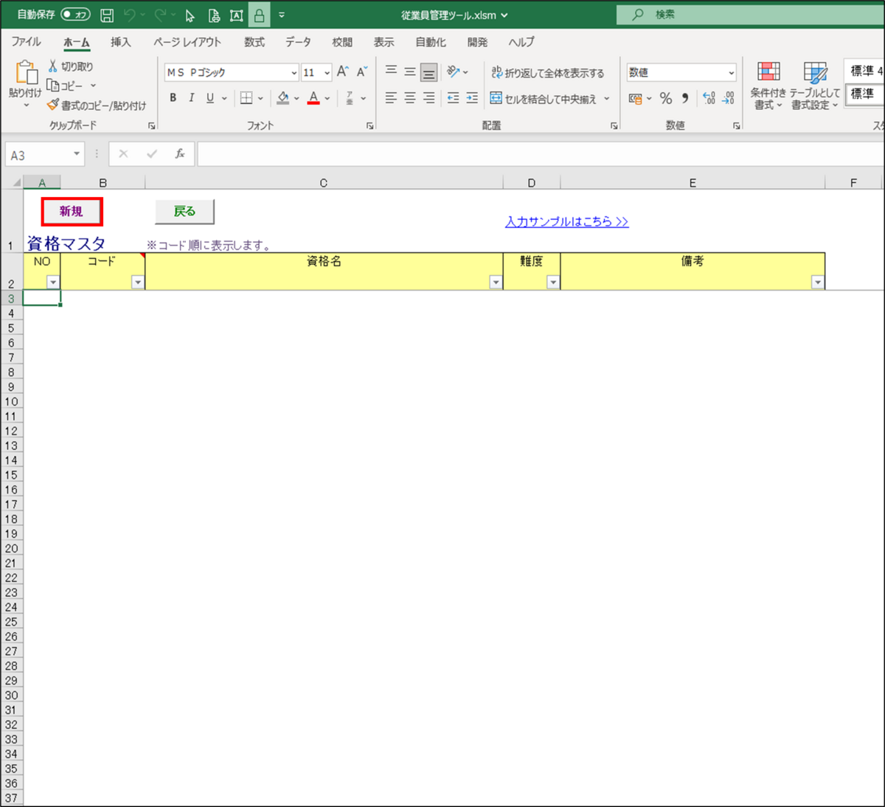Click the Insert Function fx icon

[x=180, y=153]
